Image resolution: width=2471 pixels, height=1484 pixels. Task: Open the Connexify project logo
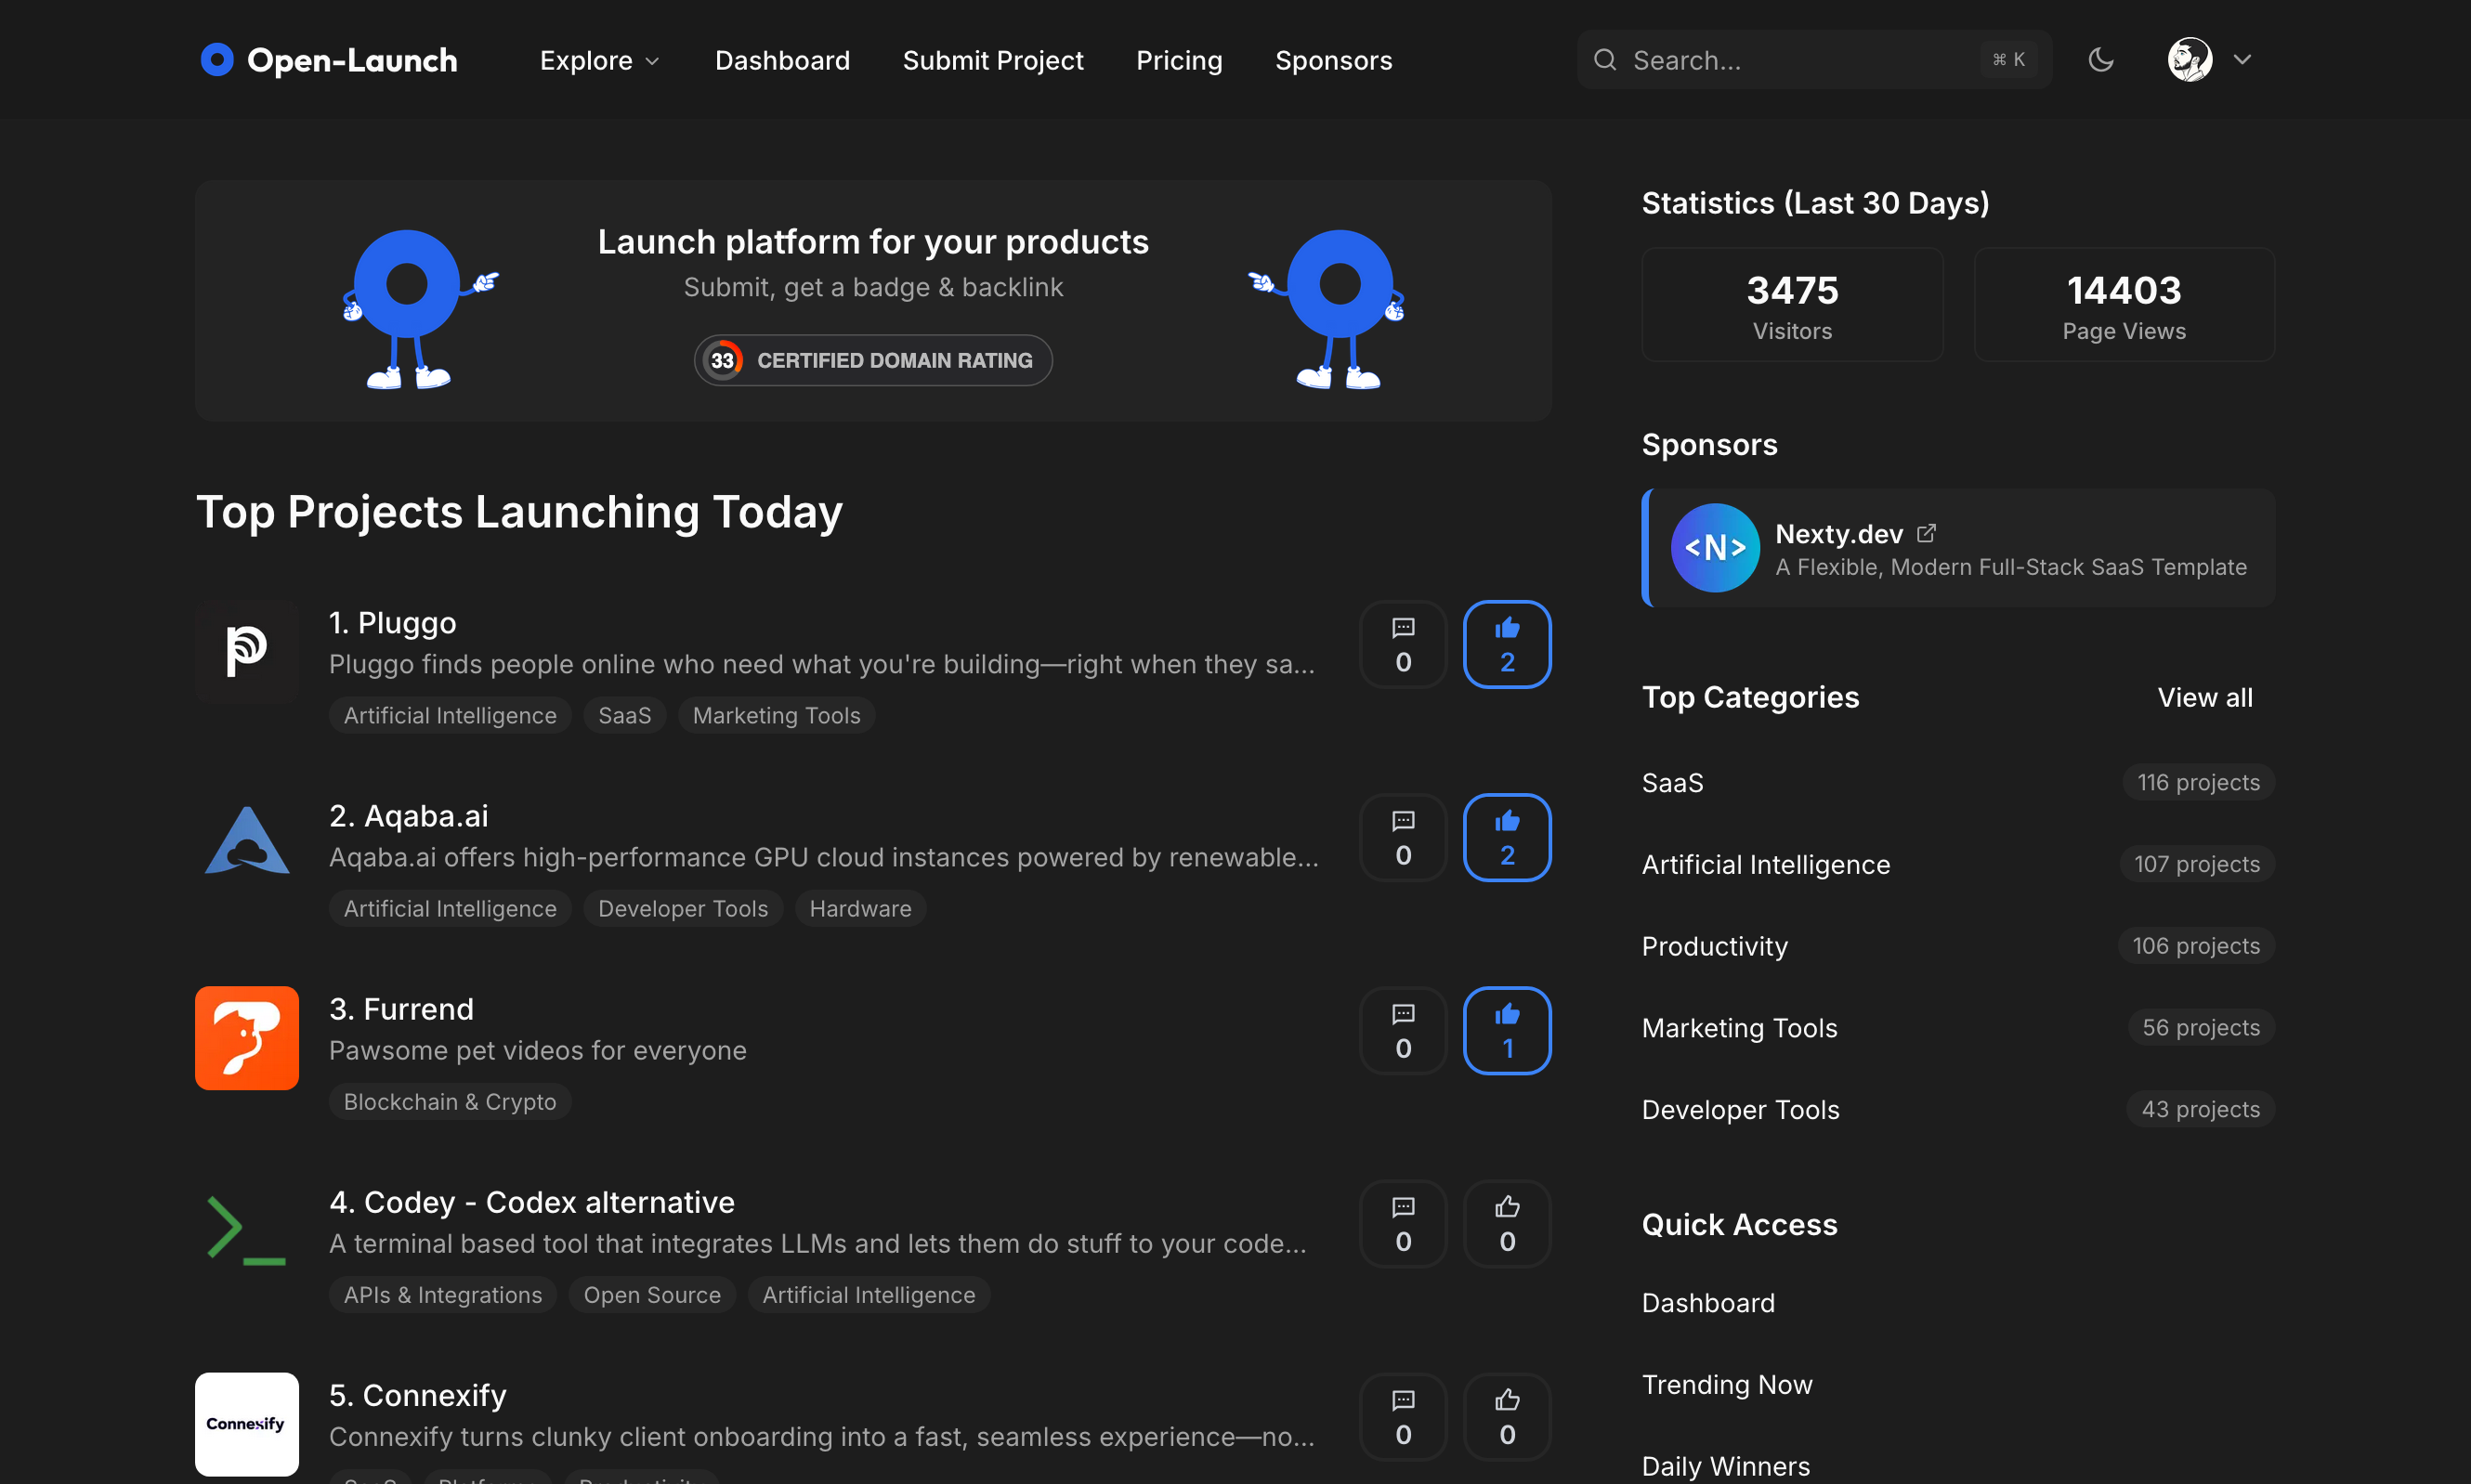247,1424
